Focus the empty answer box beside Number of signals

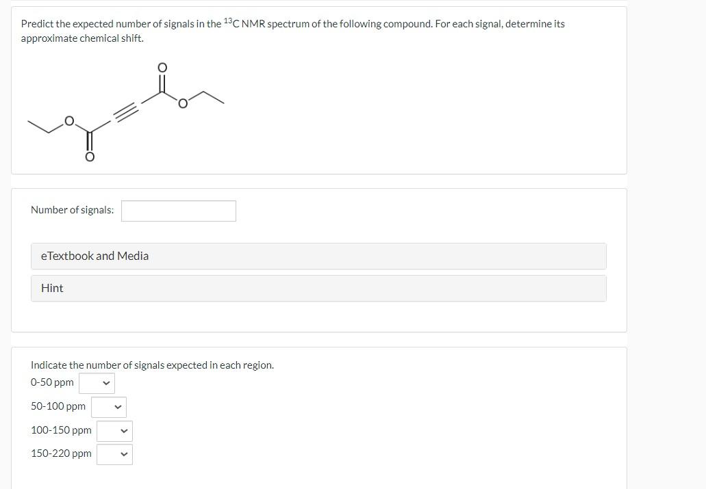coord(178,211)
